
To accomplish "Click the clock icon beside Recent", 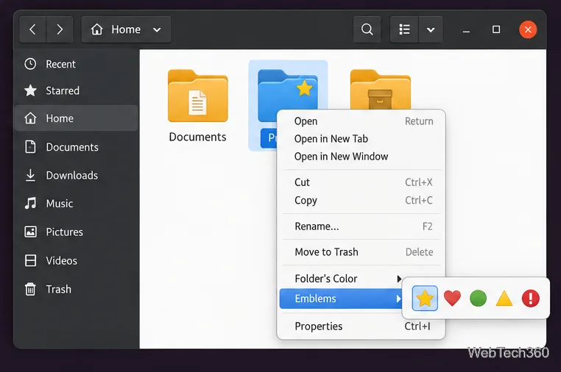I will point(30,64).
